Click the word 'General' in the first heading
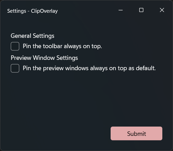 click(21, 36)
